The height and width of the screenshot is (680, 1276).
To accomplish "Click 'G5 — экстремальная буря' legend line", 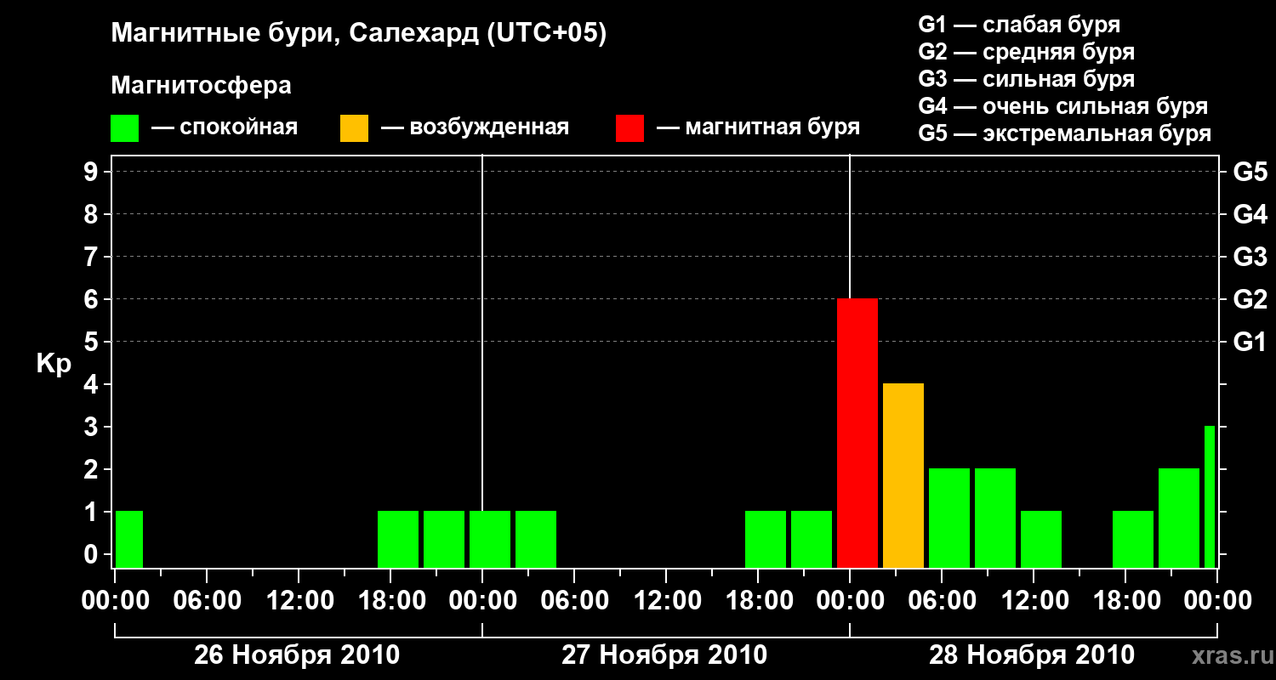I will point(1064,134).
